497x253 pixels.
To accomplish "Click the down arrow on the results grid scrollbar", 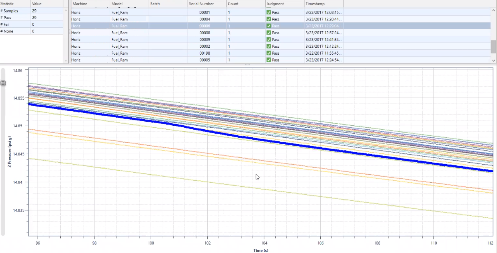I will coord(493,60).
